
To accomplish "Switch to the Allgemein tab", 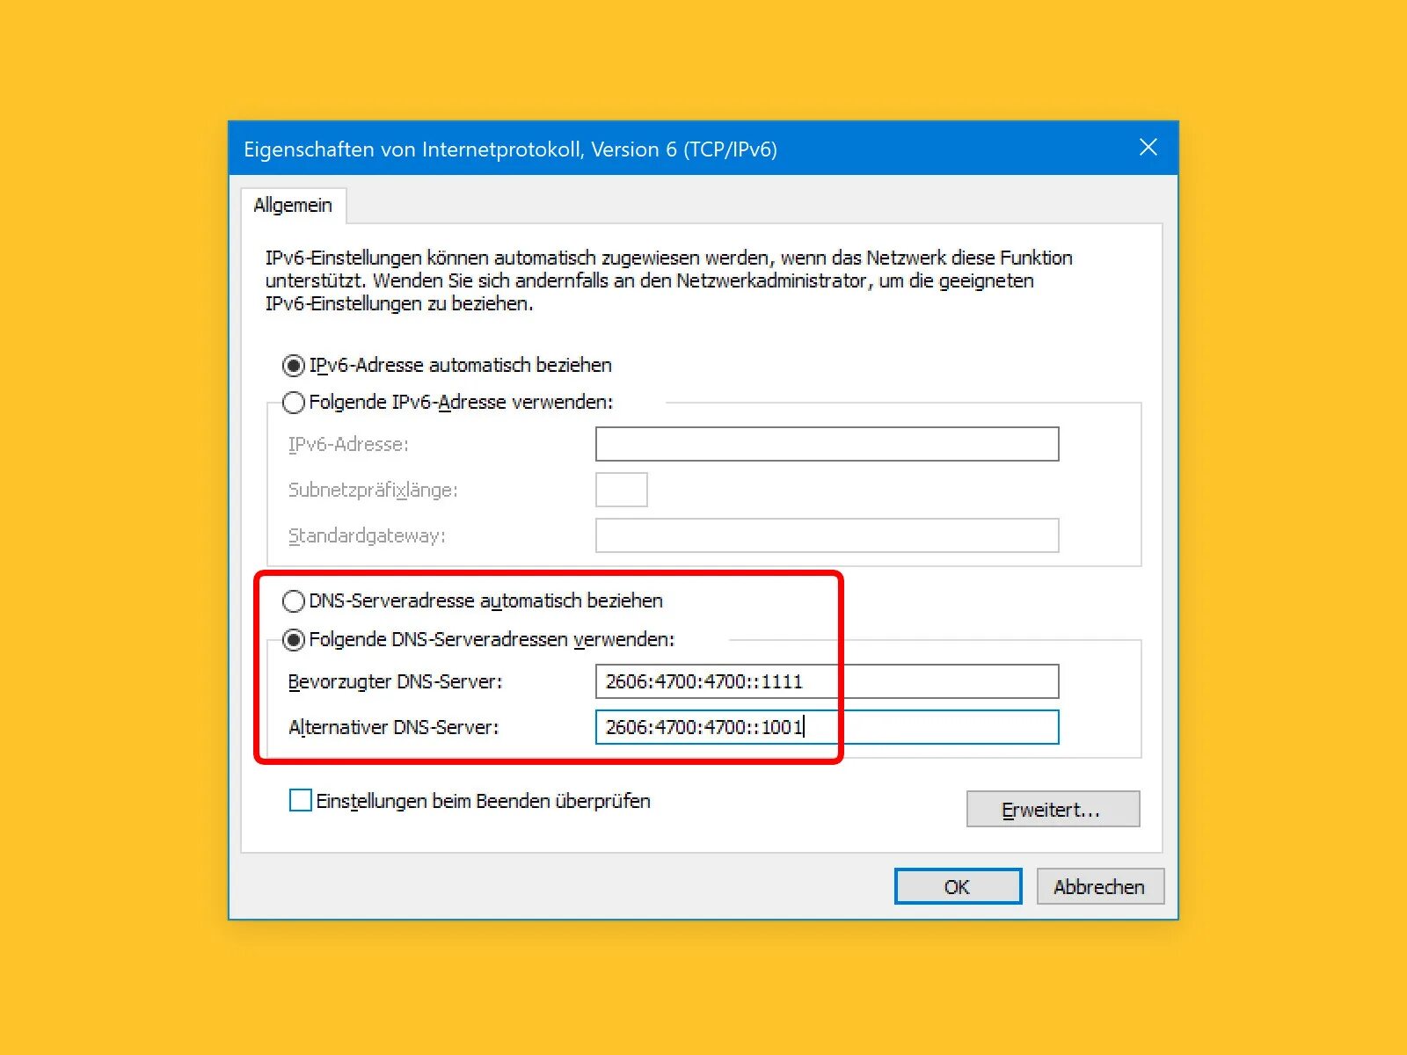I will click(293, 205).
